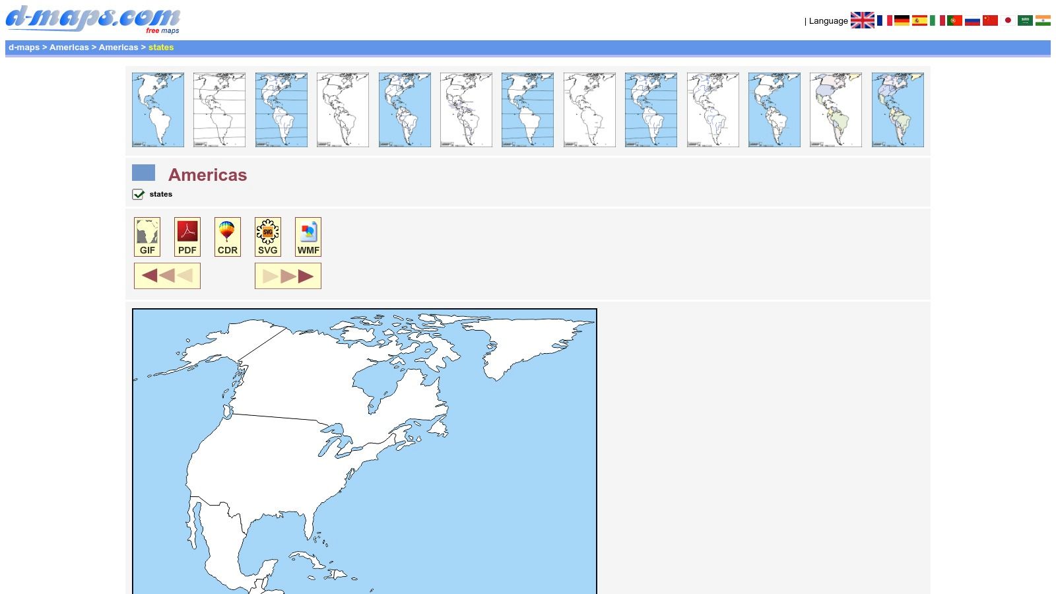Image resolution: width=1056 pixels, height=594 pixels.
Task: Go to the previous map with the back arrows
Action: coord(167,275)
